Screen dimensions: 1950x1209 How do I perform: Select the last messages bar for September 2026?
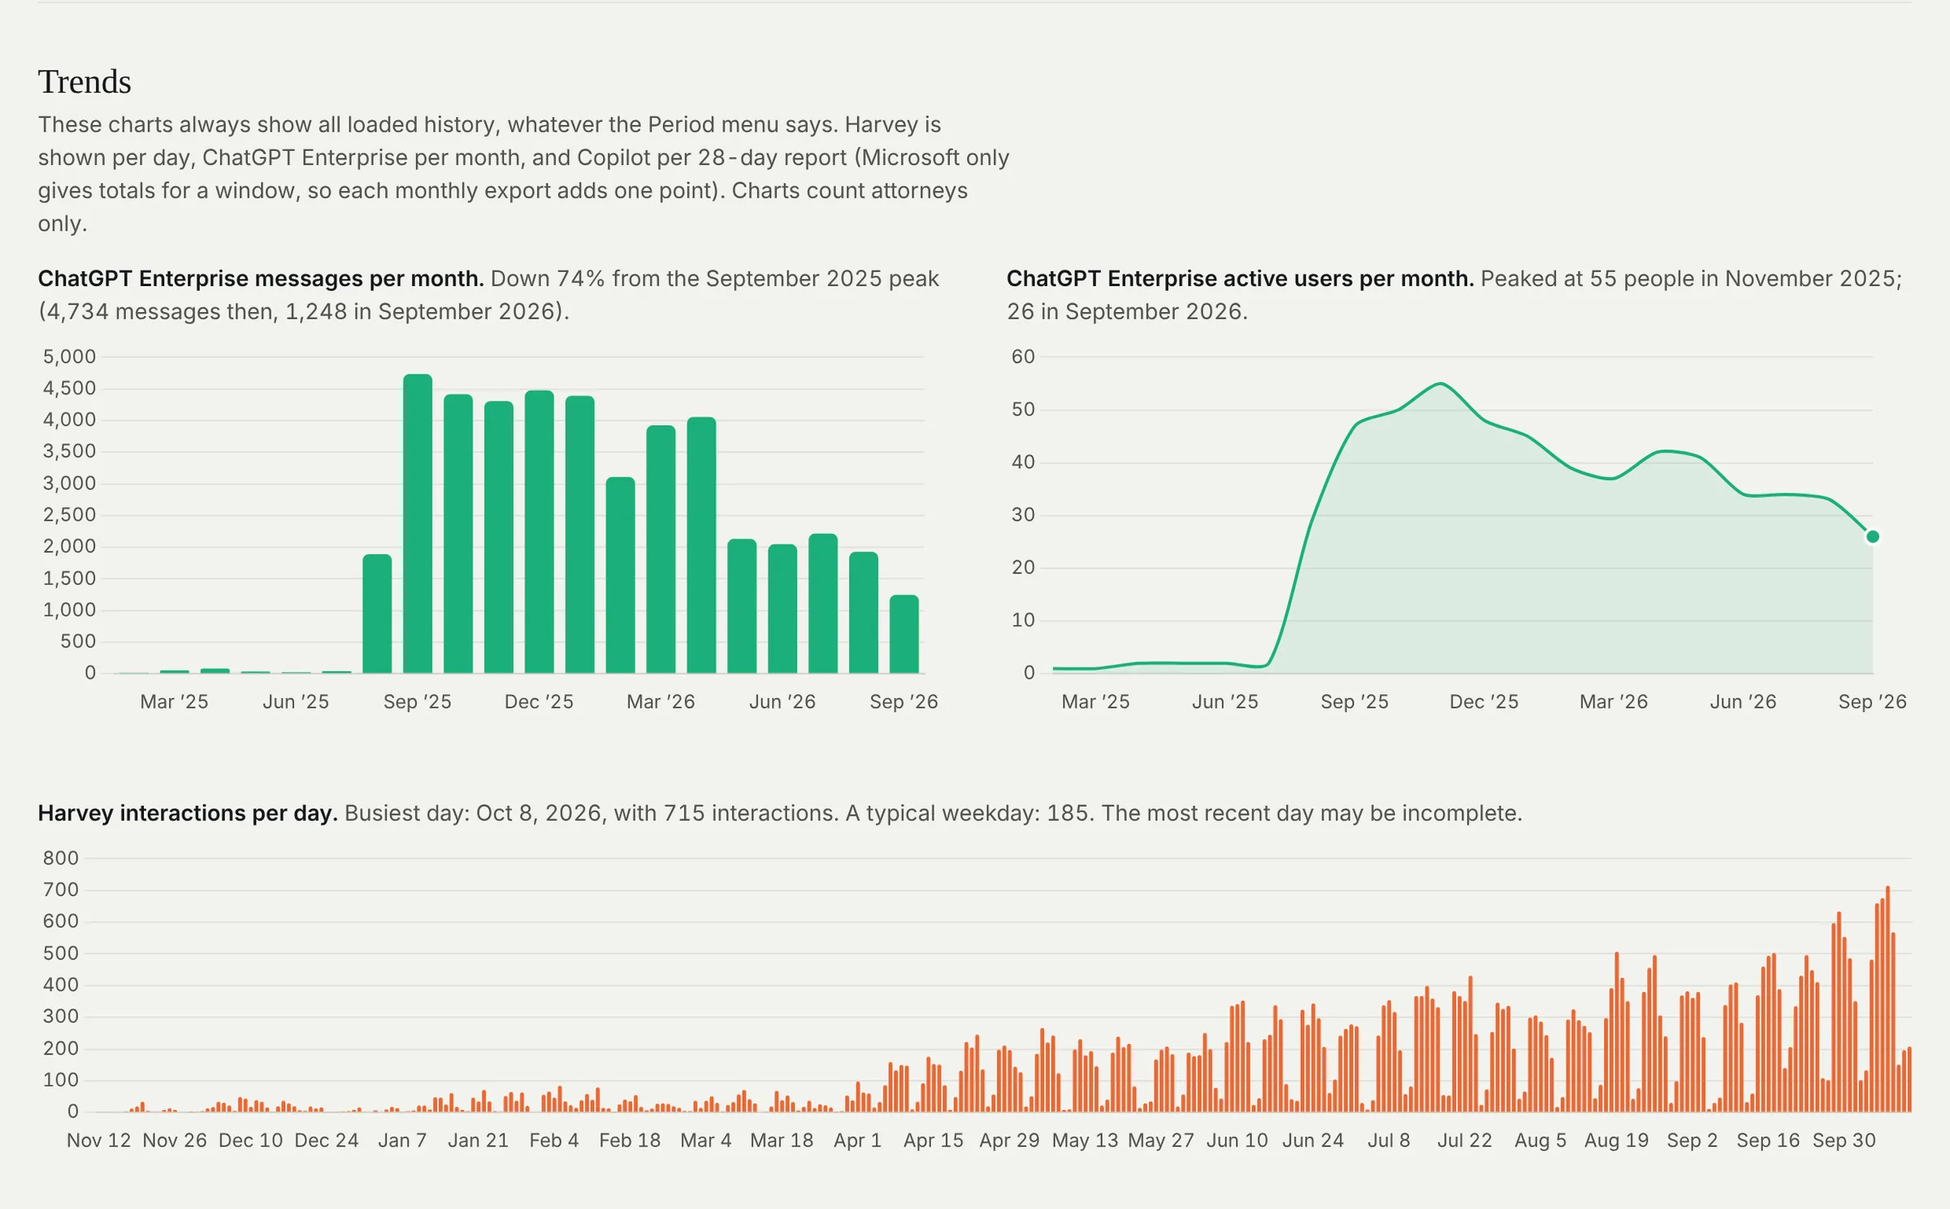click(904, 635)
